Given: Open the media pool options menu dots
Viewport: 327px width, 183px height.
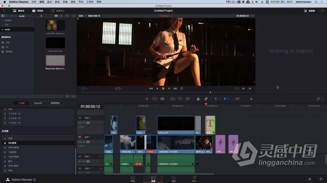Looking at the screenshot, I should (x=73, y=16).
